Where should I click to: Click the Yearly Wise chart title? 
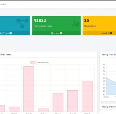pos(109,107)
